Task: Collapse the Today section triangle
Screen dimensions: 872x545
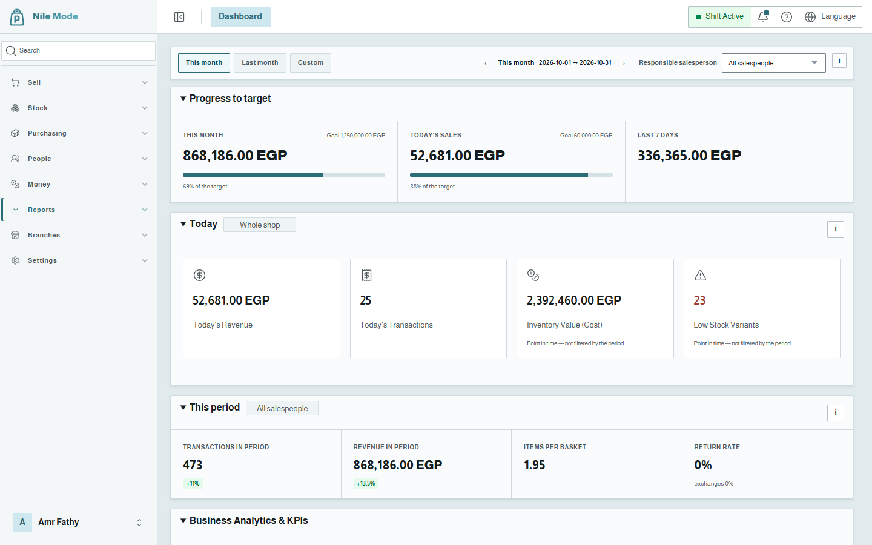Action: pos(183,224)
